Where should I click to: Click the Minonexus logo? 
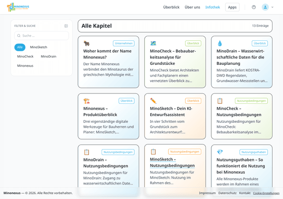(x=18, y=7)
